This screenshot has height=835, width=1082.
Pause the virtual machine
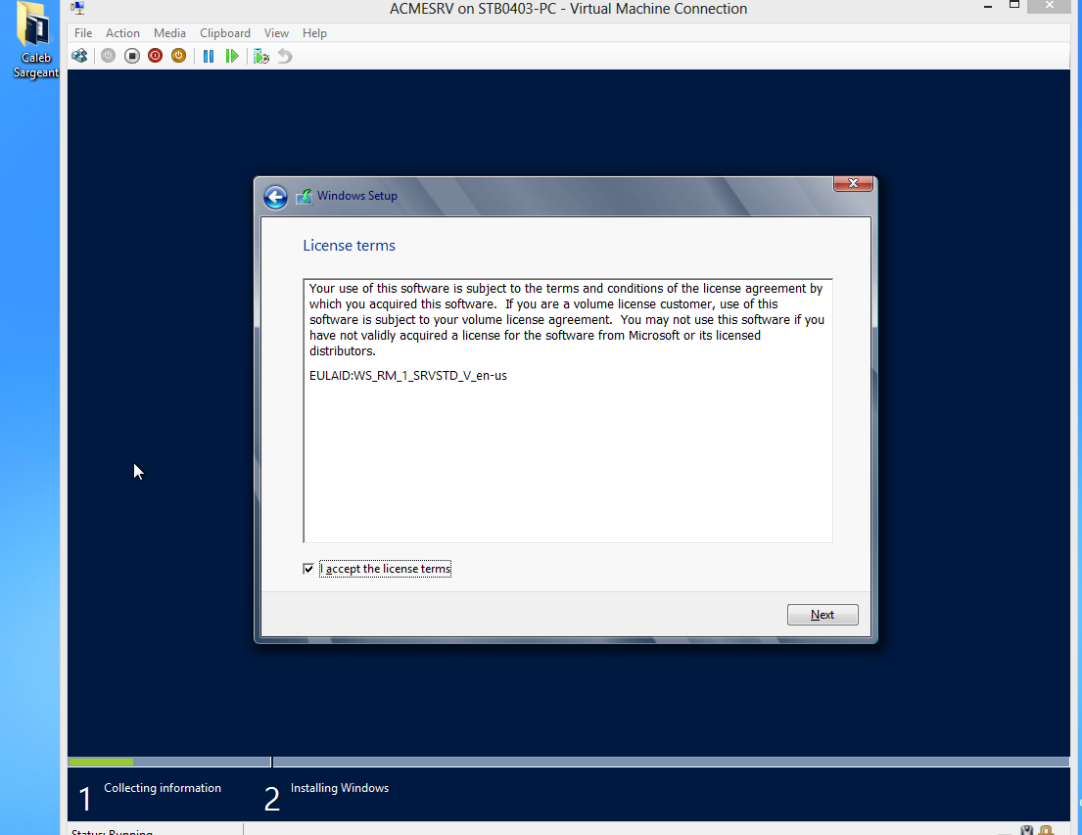click(x=209, y=56)
